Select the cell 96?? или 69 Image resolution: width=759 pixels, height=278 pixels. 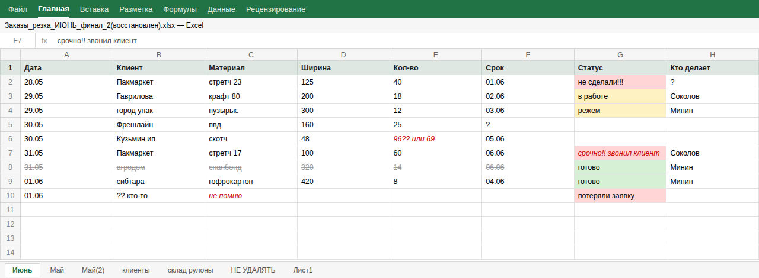pyautogui.click(x=435, y=139)
